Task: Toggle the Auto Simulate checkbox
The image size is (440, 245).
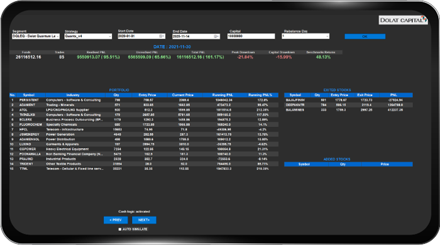Action: 120,229
